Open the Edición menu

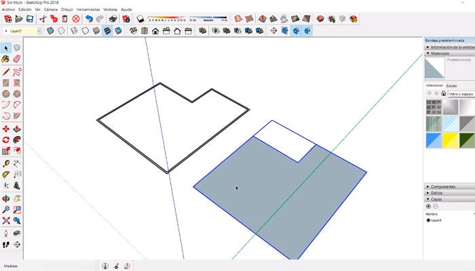[25, 9]
